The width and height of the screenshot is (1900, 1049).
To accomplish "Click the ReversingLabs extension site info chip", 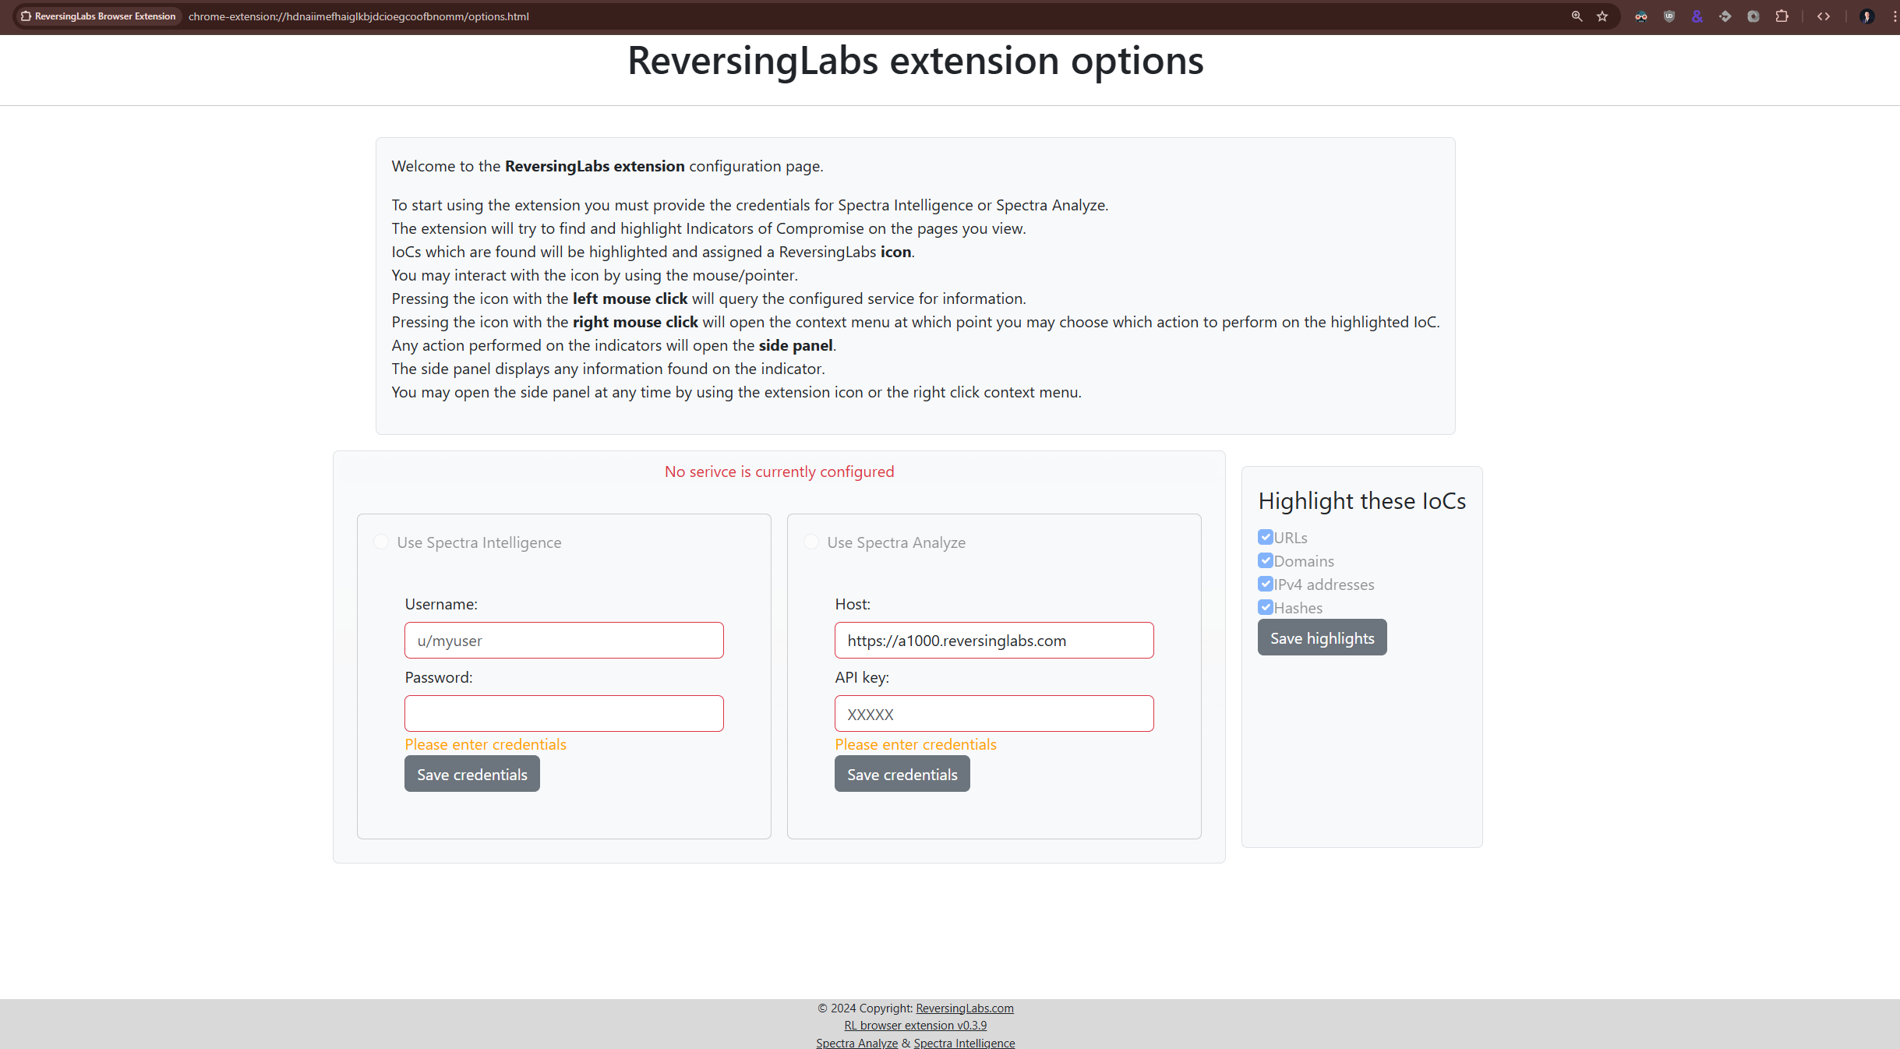I will click(98, 16).
